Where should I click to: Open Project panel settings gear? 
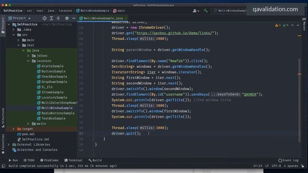tap(67, 18)
